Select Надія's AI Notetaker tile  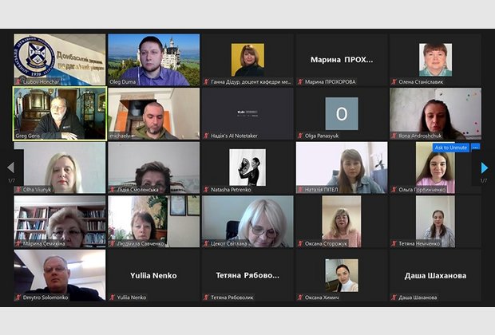(247, 113)
